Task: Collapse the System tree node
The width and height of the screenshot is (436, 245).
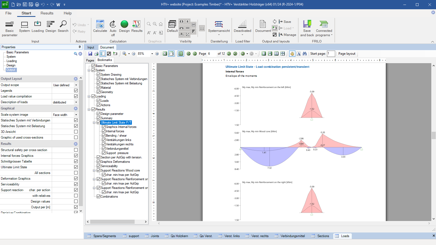Action: (x=89, y=70)
